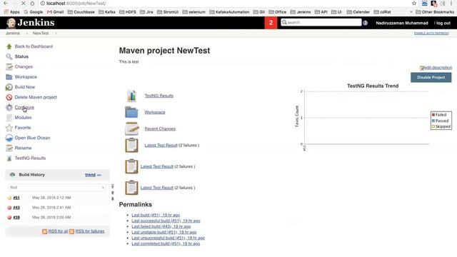Click the notepad Changes icon in sidebar
457x257 pixels.
pos(9,66)
